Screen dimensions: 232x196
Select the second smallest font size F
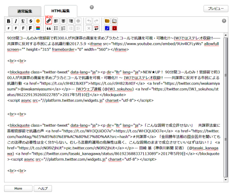16,29
